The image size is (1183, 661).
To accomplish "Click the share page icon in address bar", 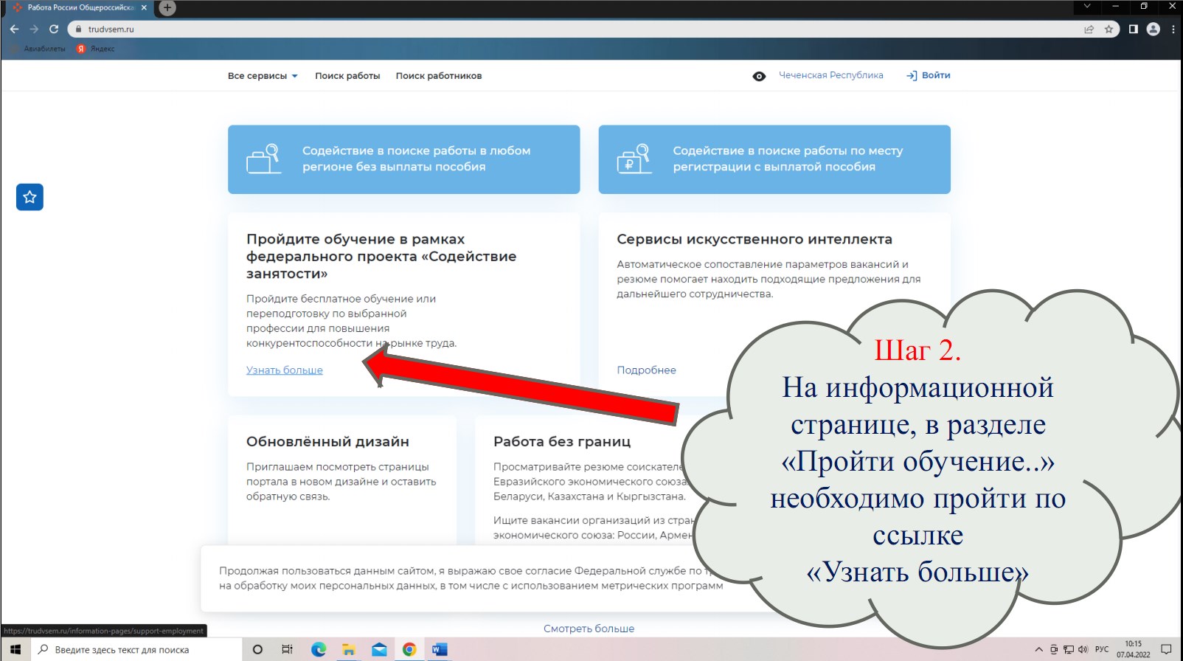I will click(x=1089, y=29).
